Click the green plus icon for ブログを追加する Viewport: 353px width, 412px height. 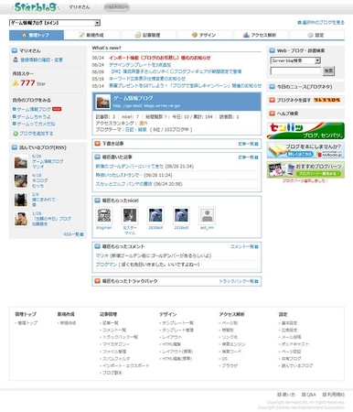(16, 134)
